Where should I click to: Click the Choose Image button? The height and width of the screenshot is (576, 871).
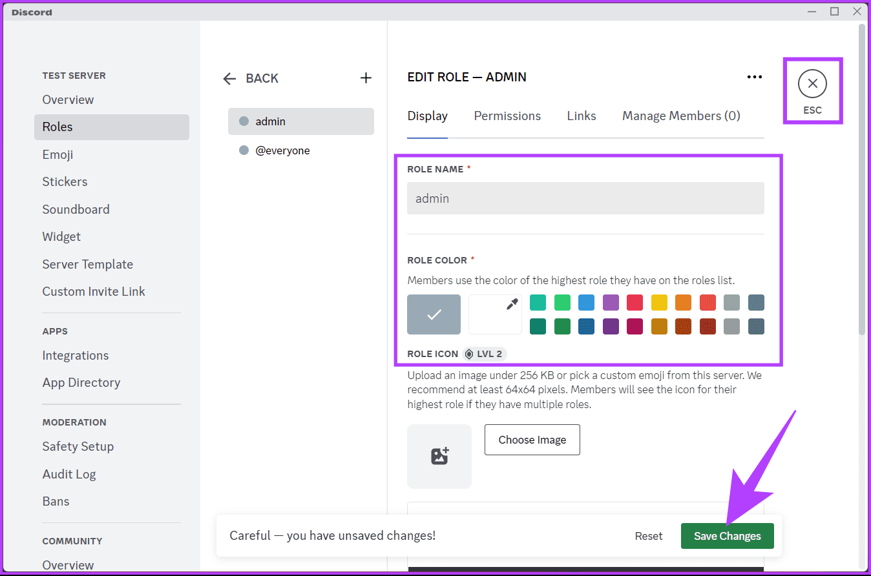tap(532, 440)
